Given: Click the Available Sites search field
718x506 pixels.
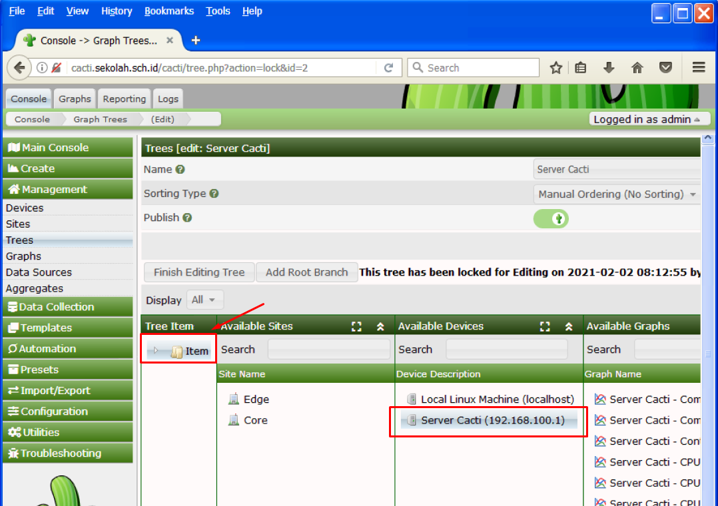Looking at the screenshot, I should [328, 350].
